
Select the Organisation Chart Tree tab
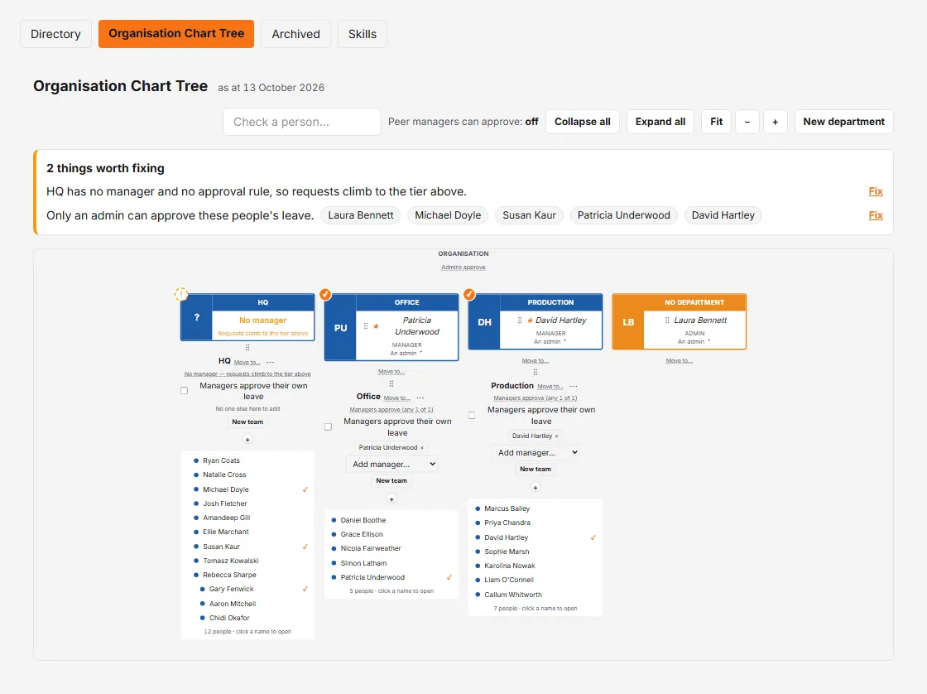coord(176,34)
